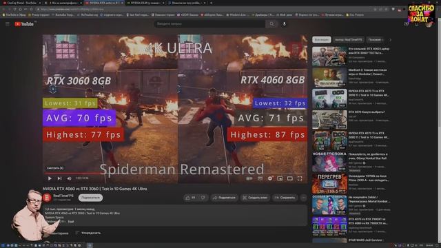The height and width of the screenshot is (248, 441).
Task: Go to YouTube home via logo
Action: 24,24
